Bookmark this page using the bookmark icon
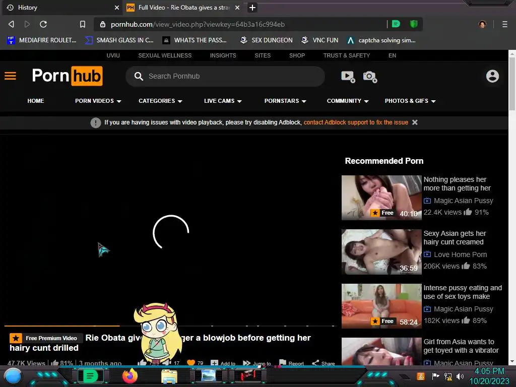 coord(83,24)
